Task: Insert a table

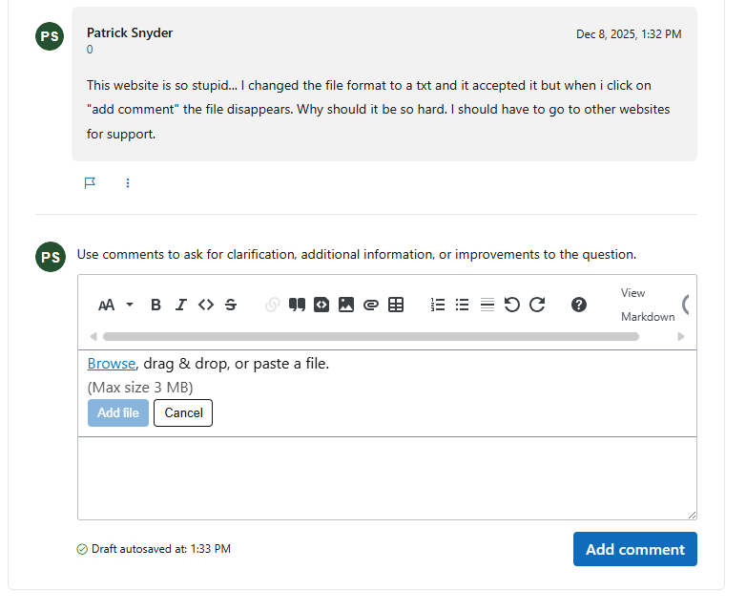Action: [x=396, y=305]
